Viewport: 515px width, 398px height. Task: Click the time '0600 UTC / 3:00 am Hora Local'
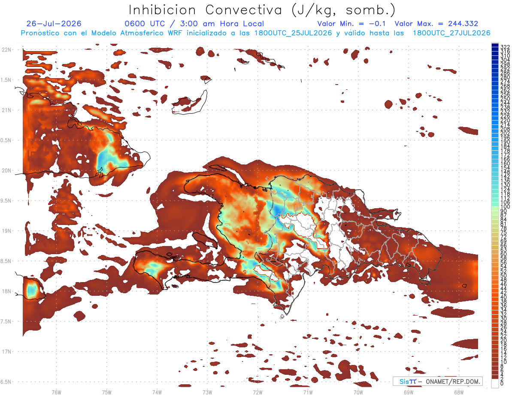pos(194,24)
